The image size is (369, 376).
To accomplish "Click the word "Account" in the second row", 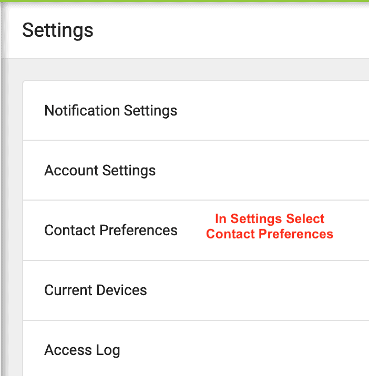I will 71,171.
